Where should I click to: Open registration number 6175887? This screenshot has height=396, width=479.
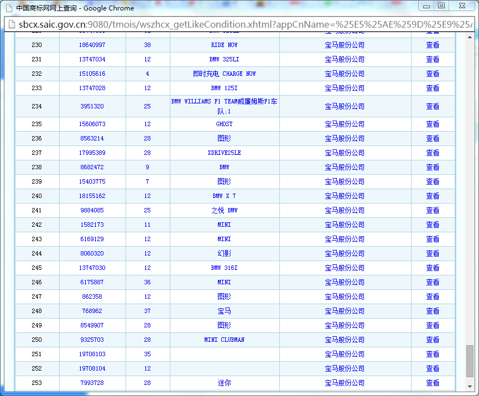[x=92, y=282]
